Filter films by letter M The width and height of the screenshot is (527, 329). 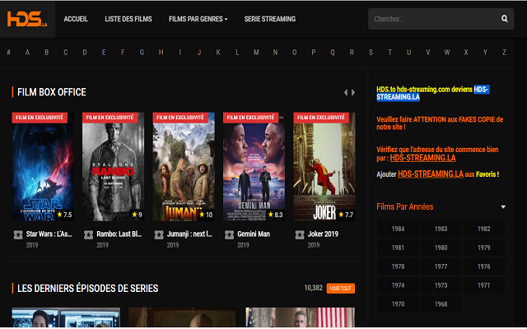256,53
